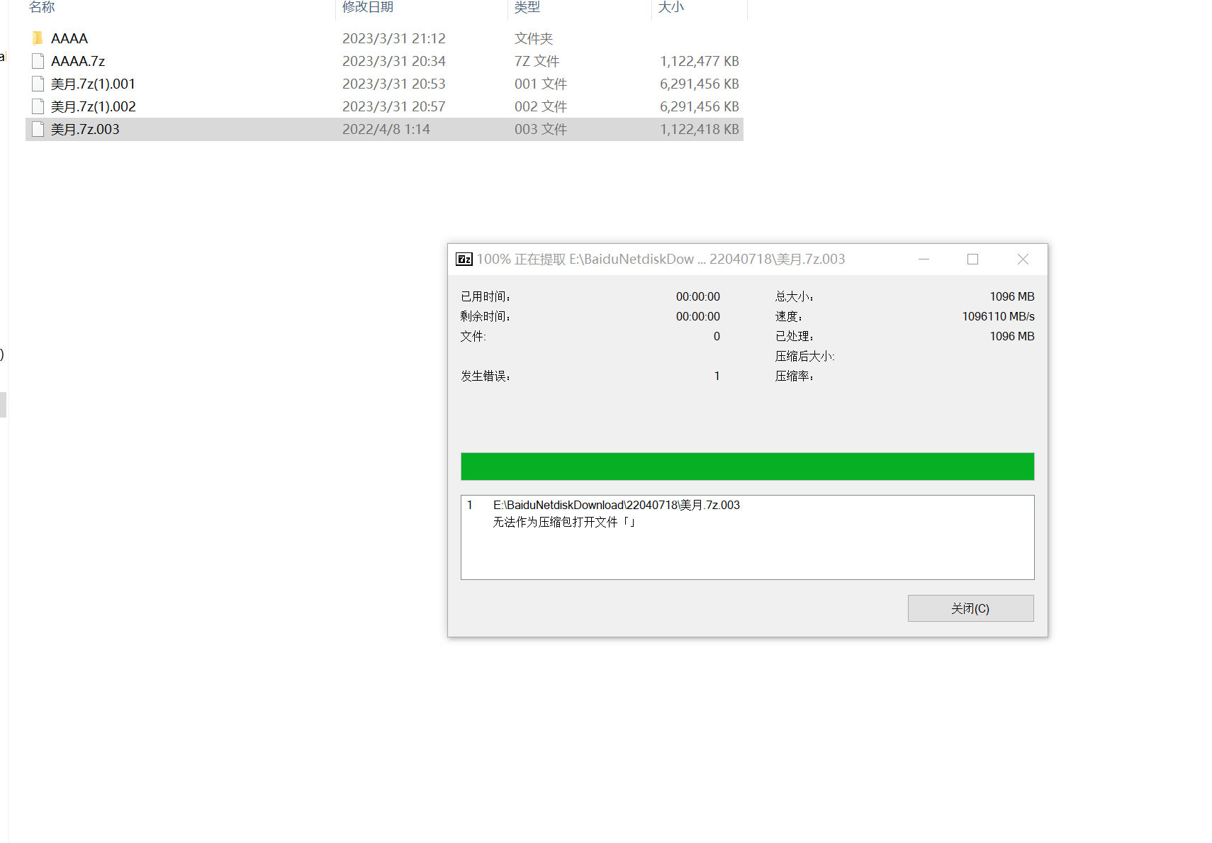Click the 关闭(C) button
Image resolution: width=1212 pixels, height=843 pixels.
click(x=970, y=608)
